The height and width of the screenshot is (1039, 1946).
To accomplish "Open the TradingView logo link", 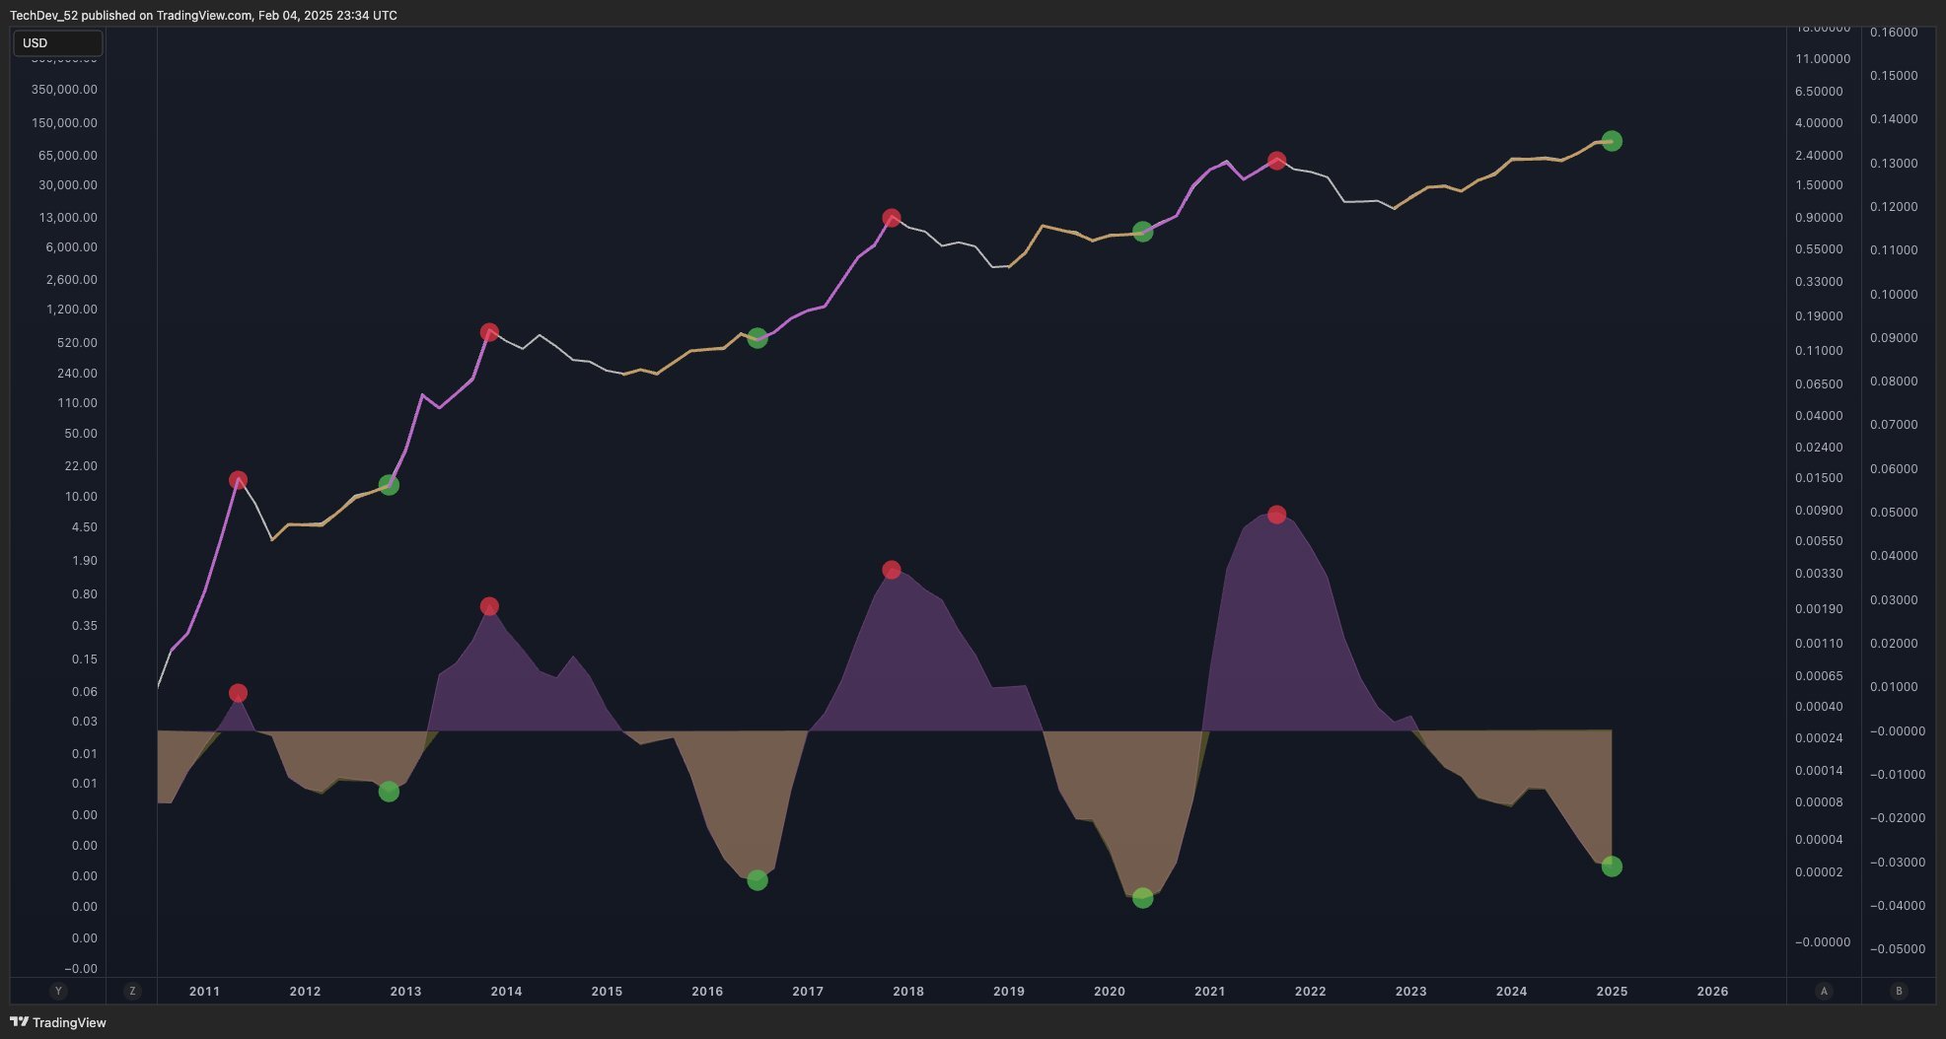I will point(58,1022).
